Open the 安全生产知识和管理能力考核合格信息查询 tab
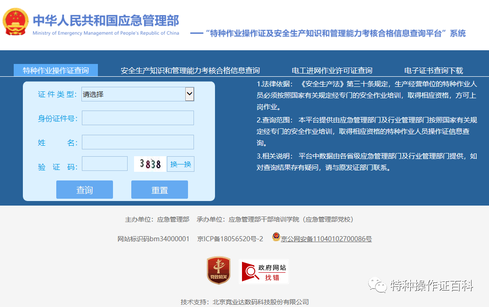The image size is (489, 307). pos(190,71)
